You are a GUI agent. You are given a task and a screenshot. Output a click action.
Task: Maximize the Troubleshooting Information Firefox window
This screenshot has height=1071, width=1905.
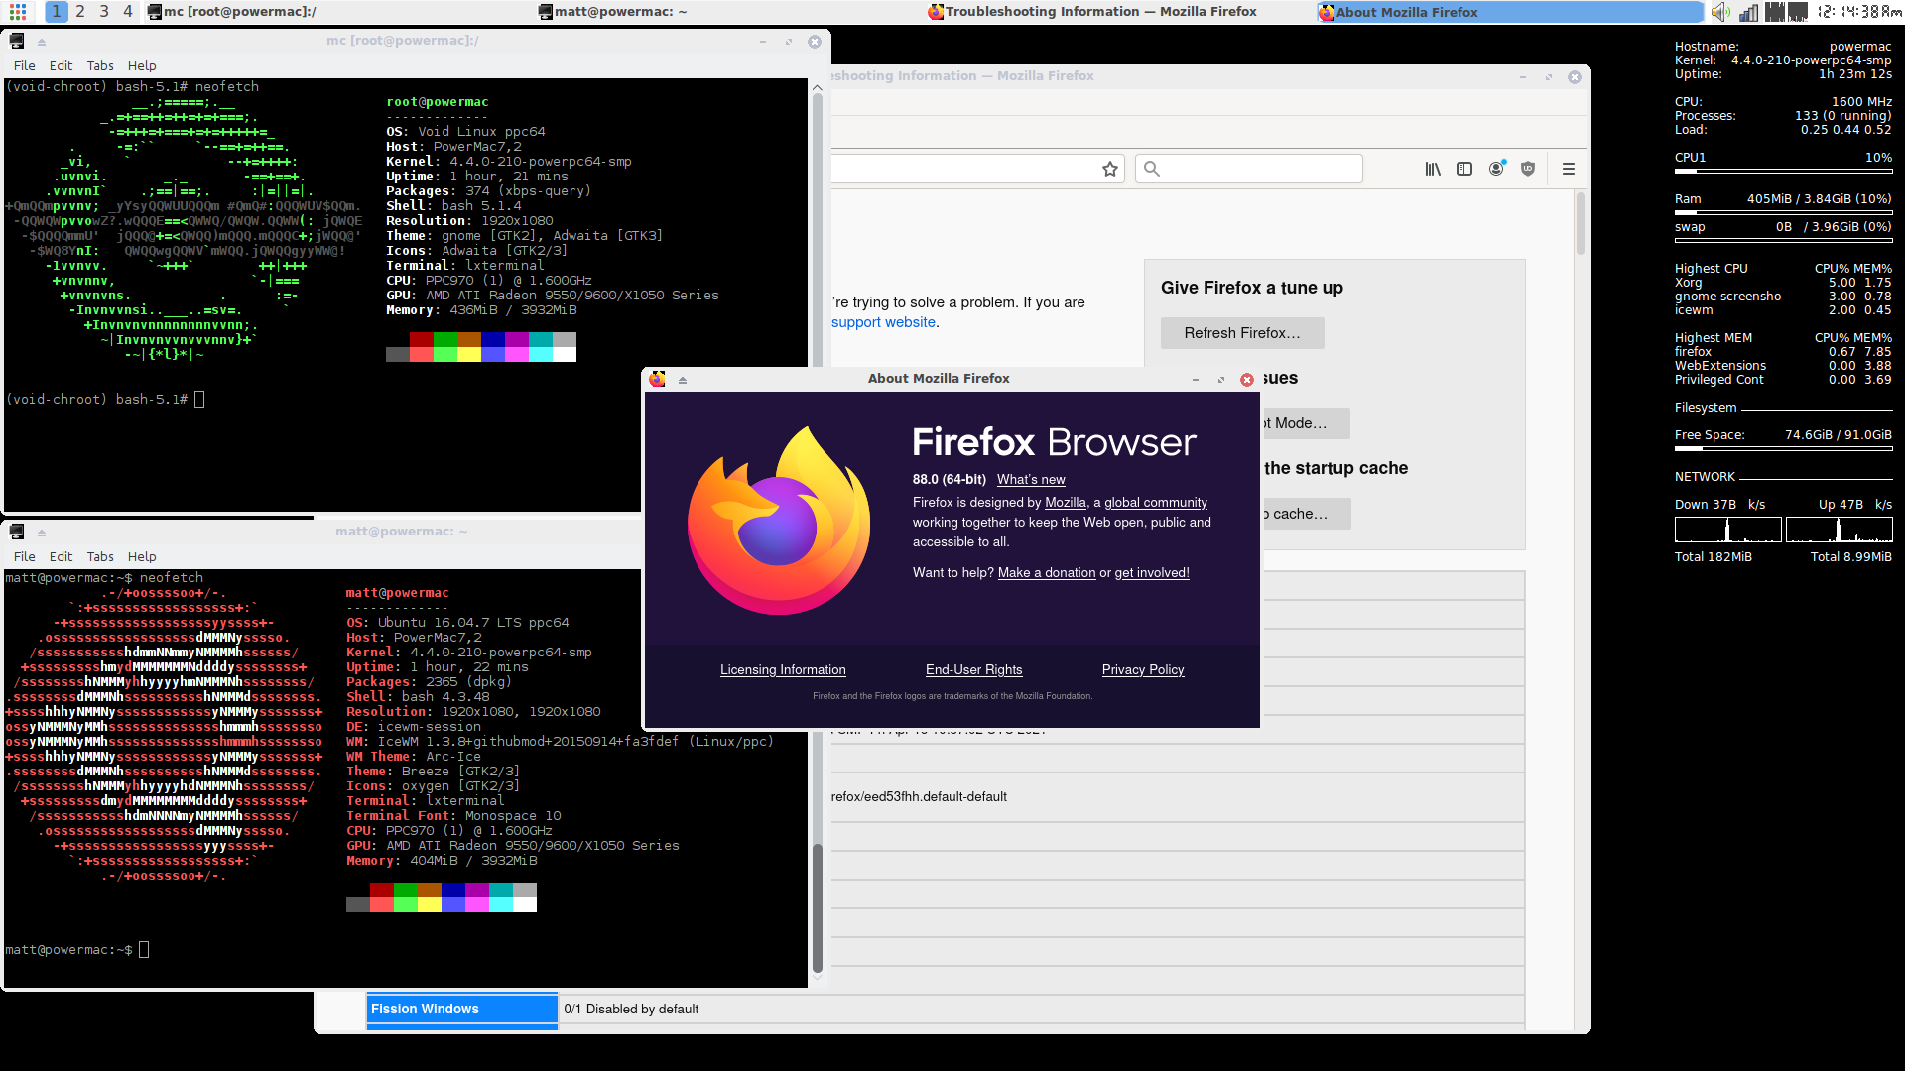[x=1549, y=77]
